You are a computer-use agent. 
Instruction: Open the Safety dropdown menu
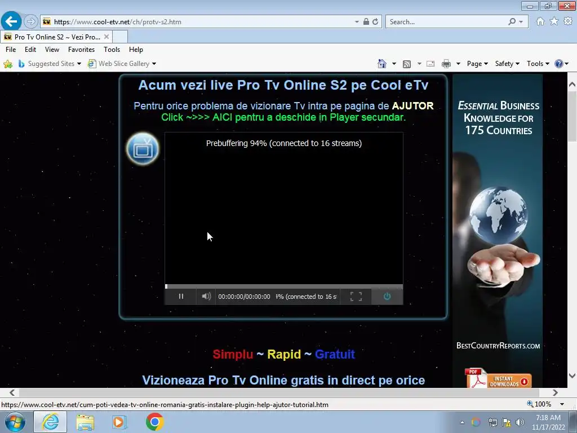[x=507, y=64]
